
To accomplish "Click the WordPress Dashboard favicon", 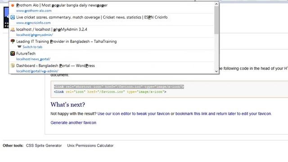I will click(13, 65).
